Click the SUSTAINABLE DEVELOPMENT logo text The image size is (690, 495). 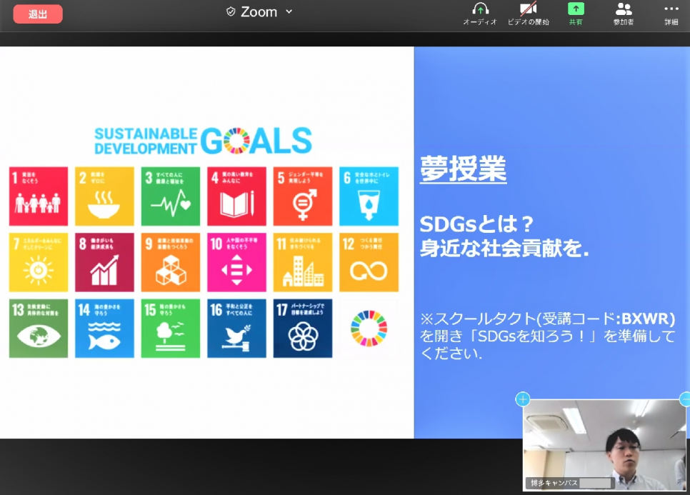(x=146, y=141)
